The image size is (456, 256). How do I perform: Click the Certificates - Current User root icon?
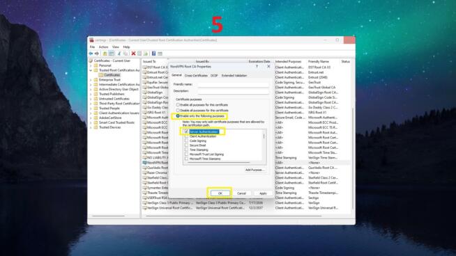tap(91, 61)
